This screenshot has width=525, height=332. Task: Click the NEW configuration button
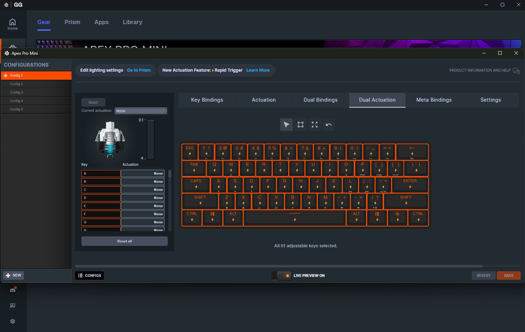[13, 276]
